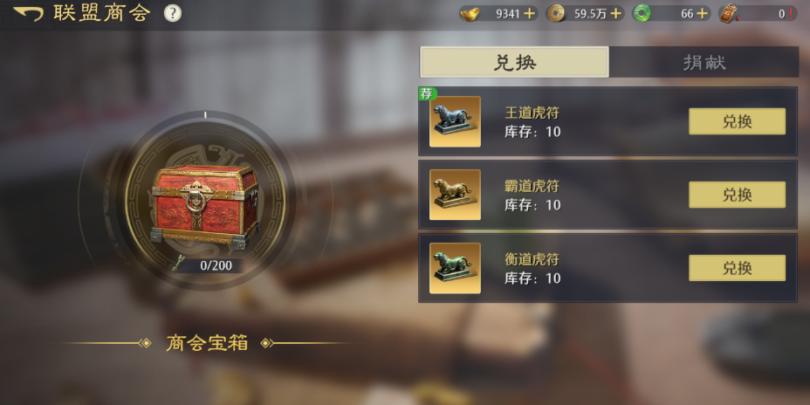The width and height of the screenshot is (810, 405).
Task: Switch to the 捐献 tab
Action: pos(704,62)
